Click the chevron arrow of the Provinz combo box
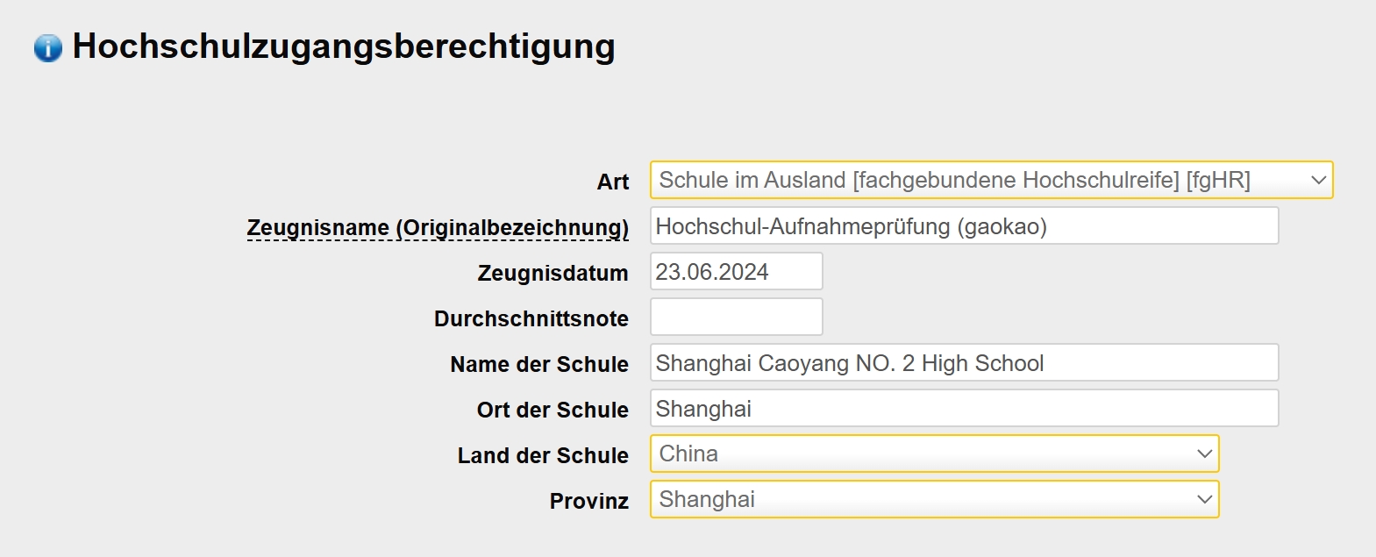This screenshot has height=557, width=1376. click(x=1204, y=500)
